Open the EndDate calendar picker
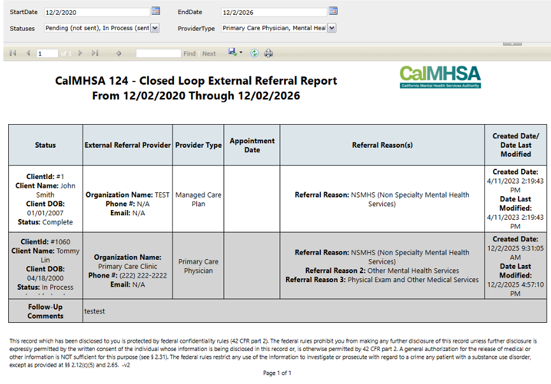 pyautogui.click(x=333, y=11)
